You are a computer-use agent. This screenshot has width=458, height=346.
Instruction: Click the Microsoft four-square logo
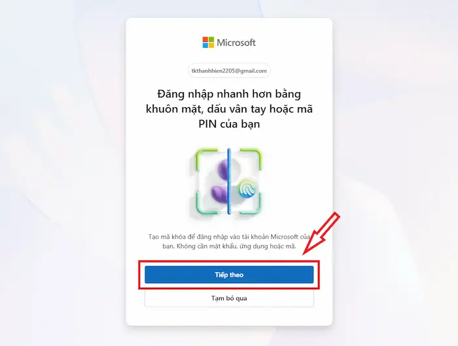click(x=208, y=43)
